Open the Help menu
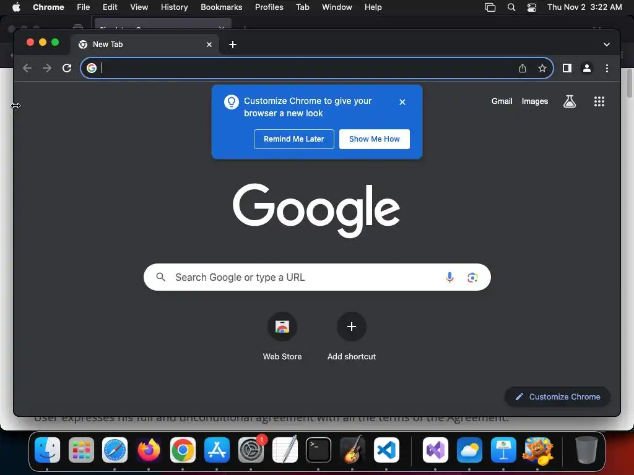The height and width of the screenshot is (475, 634). click(x=373, y=7)
